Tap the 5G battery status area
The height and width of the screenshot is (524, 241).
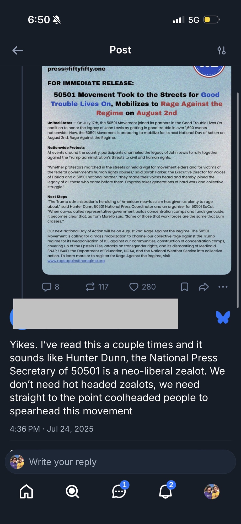pyautogui.click(x=199, y=20)
